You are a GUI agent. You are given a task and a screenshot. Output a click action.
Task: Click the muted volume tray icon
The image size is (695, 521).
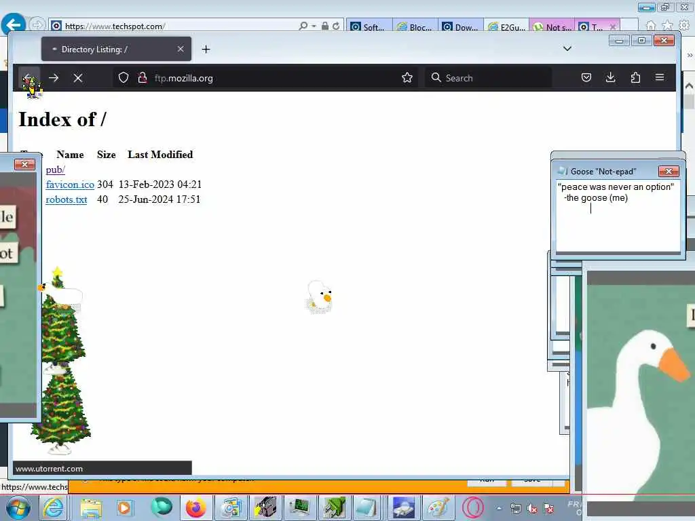point(532,509)
